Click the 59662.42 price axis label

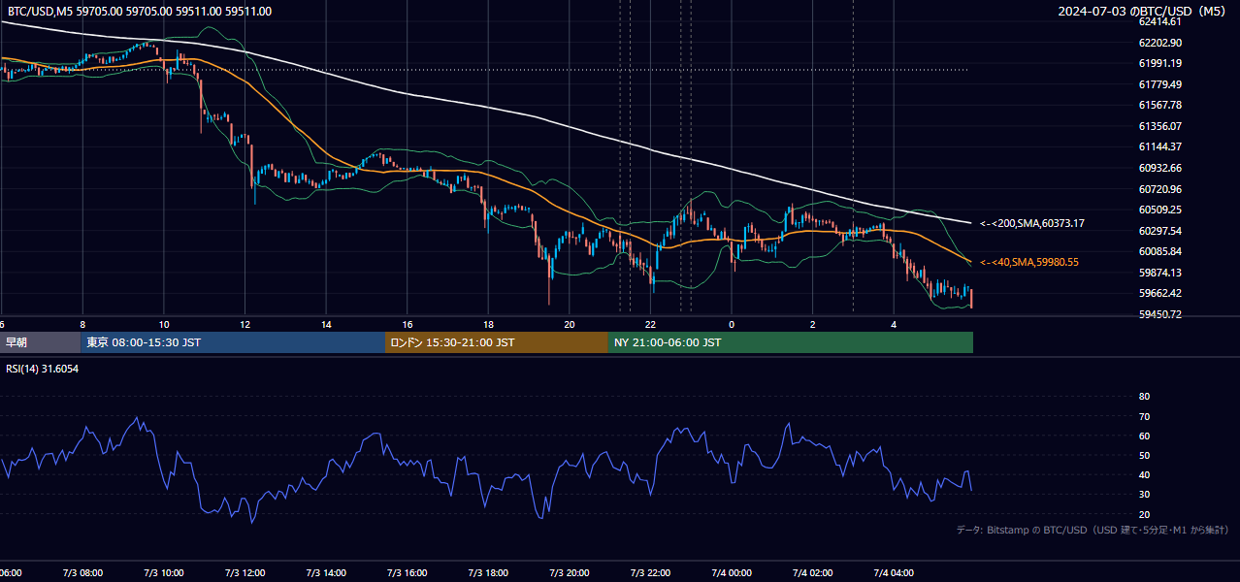[1161, 293]
